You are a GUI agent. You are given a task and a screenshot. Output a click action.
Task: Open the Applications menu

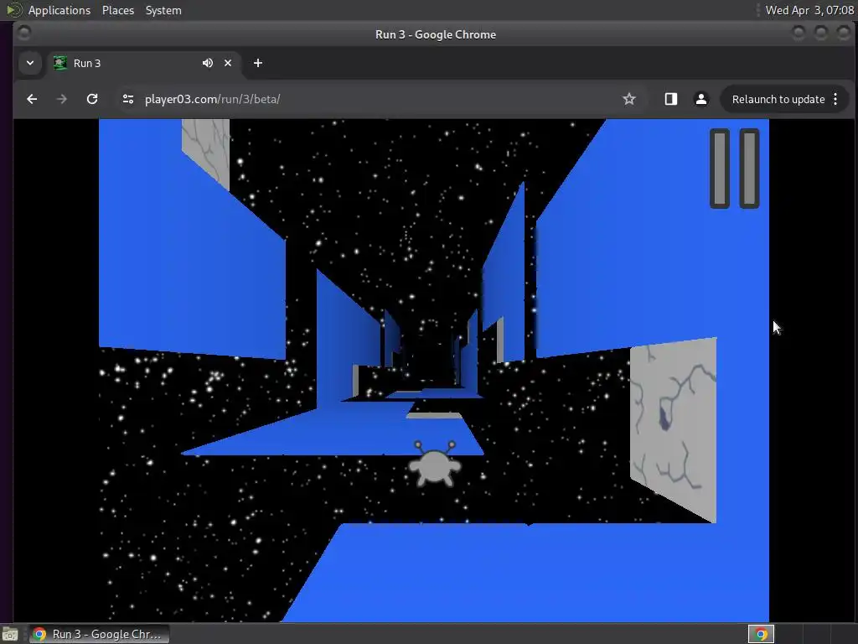pyautogui.click(x=59, y=10)
